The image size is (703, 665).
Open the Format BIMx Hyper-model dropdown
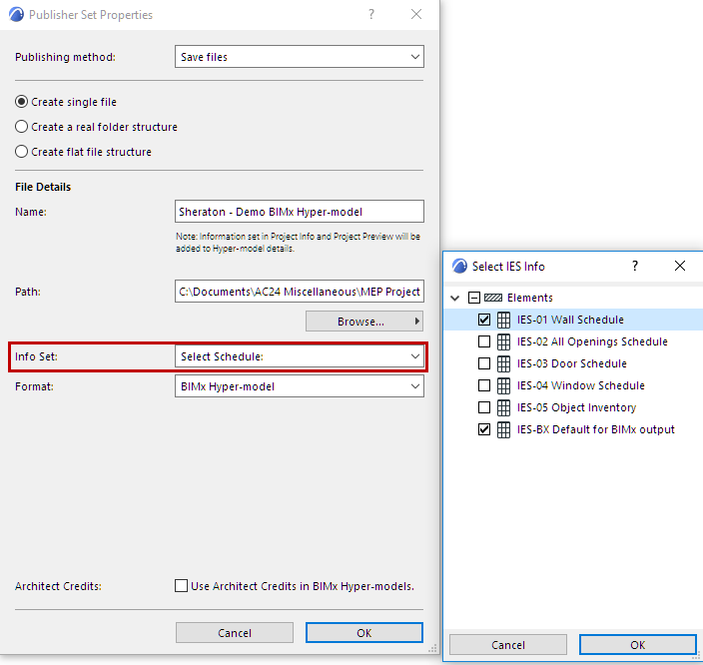(300, 386)
